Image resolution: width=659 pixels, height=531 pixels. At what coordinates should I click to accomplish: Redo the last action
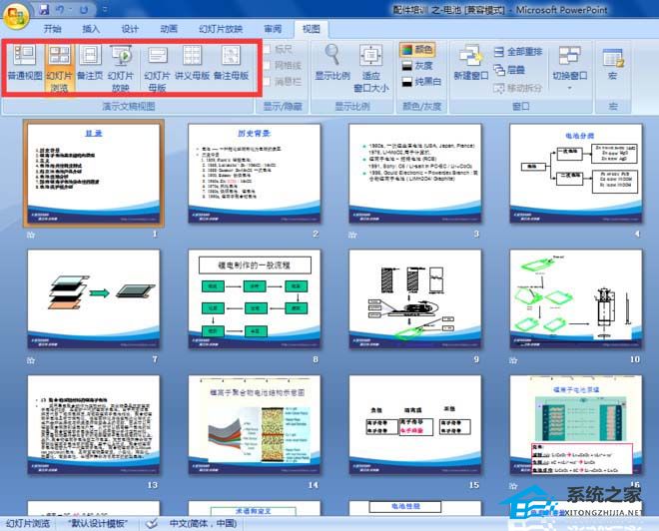(x=84, y=9)
